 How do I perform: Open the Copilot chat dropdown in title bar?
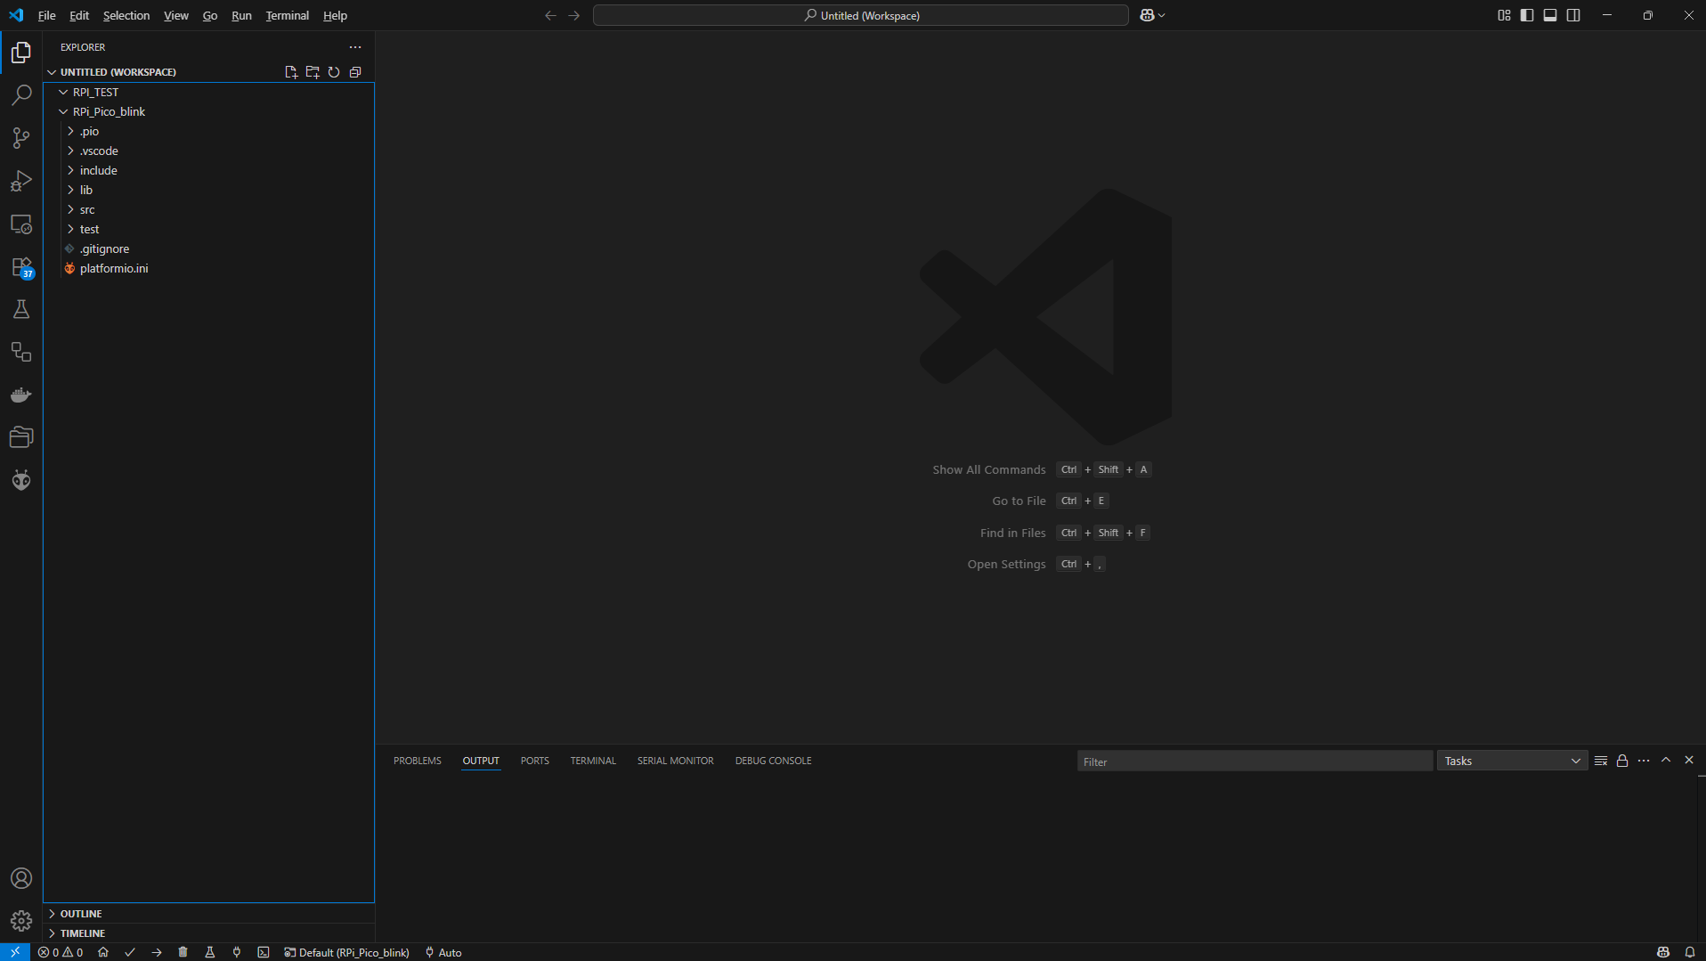pos(1153,15)
